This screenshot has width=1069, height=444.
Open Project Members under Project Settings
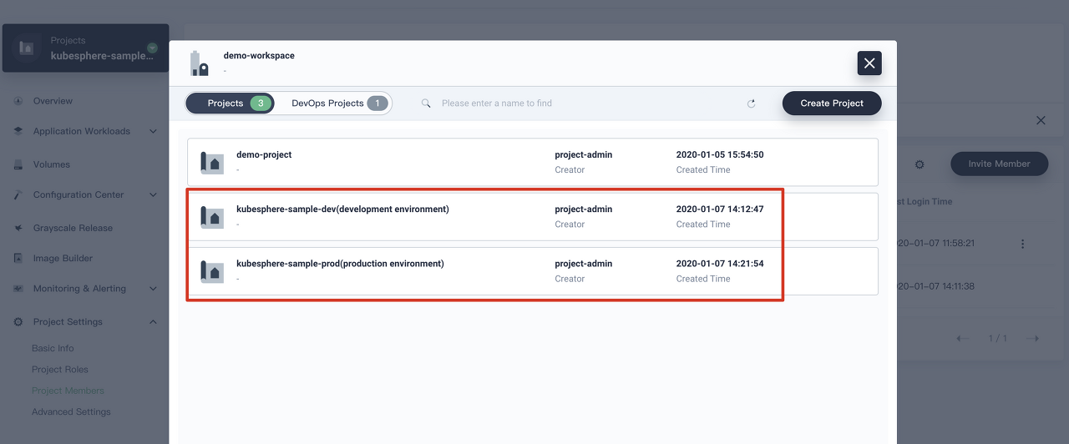click(68, 391)
